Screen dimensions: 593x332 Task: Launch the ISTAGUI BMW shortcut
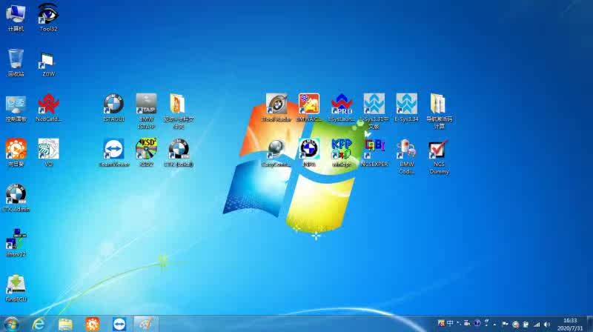[113, 107]
